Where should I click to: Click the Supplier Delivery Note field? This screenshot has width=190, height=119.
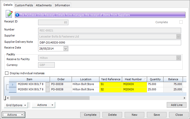[110, 43]
